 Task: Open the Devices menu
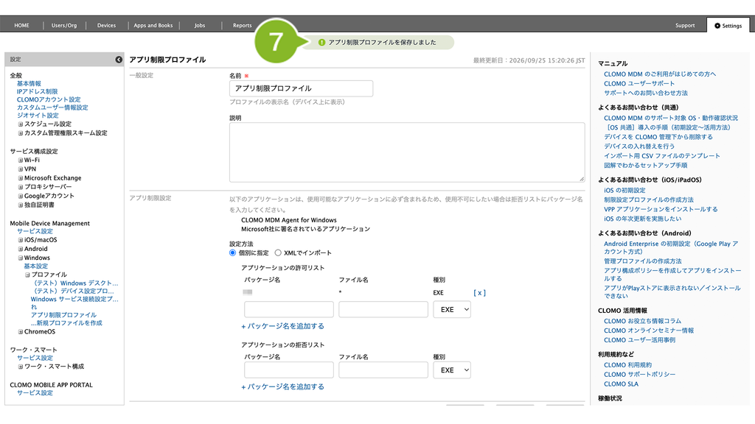click(106, 26)
